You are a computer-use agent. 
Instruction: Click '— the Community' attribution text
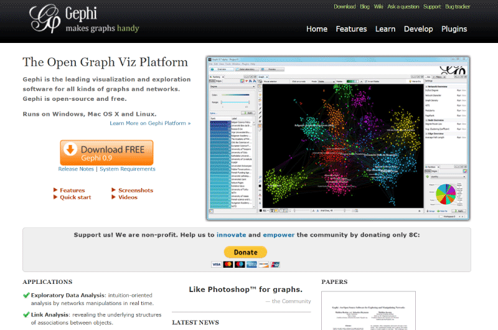[x=288, y=301]
